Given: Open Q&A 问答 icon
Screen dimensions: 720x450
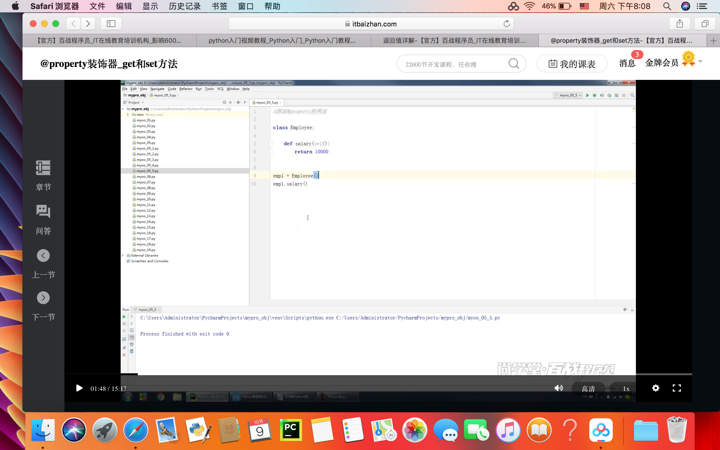Looking at the screenshot, I should point(43,211).
